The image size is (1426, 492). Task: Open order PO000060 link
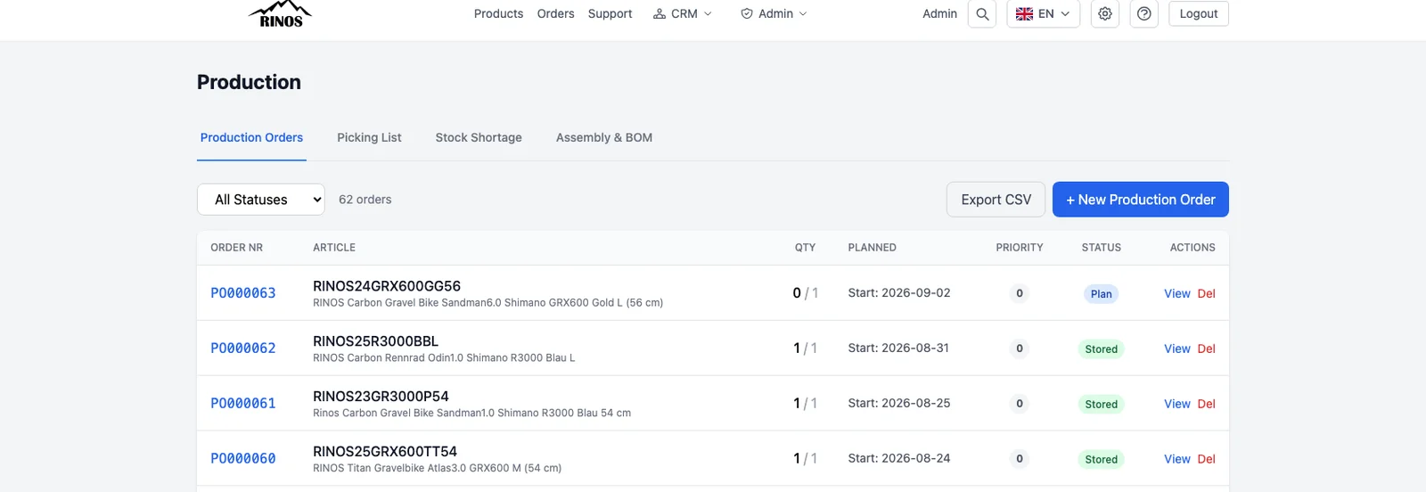tap(243, 459)
